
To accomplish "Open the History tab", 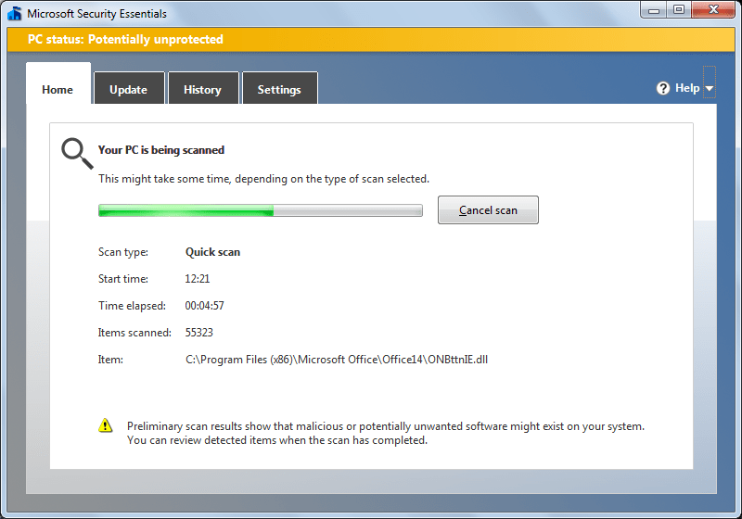I will pos(202,89).
